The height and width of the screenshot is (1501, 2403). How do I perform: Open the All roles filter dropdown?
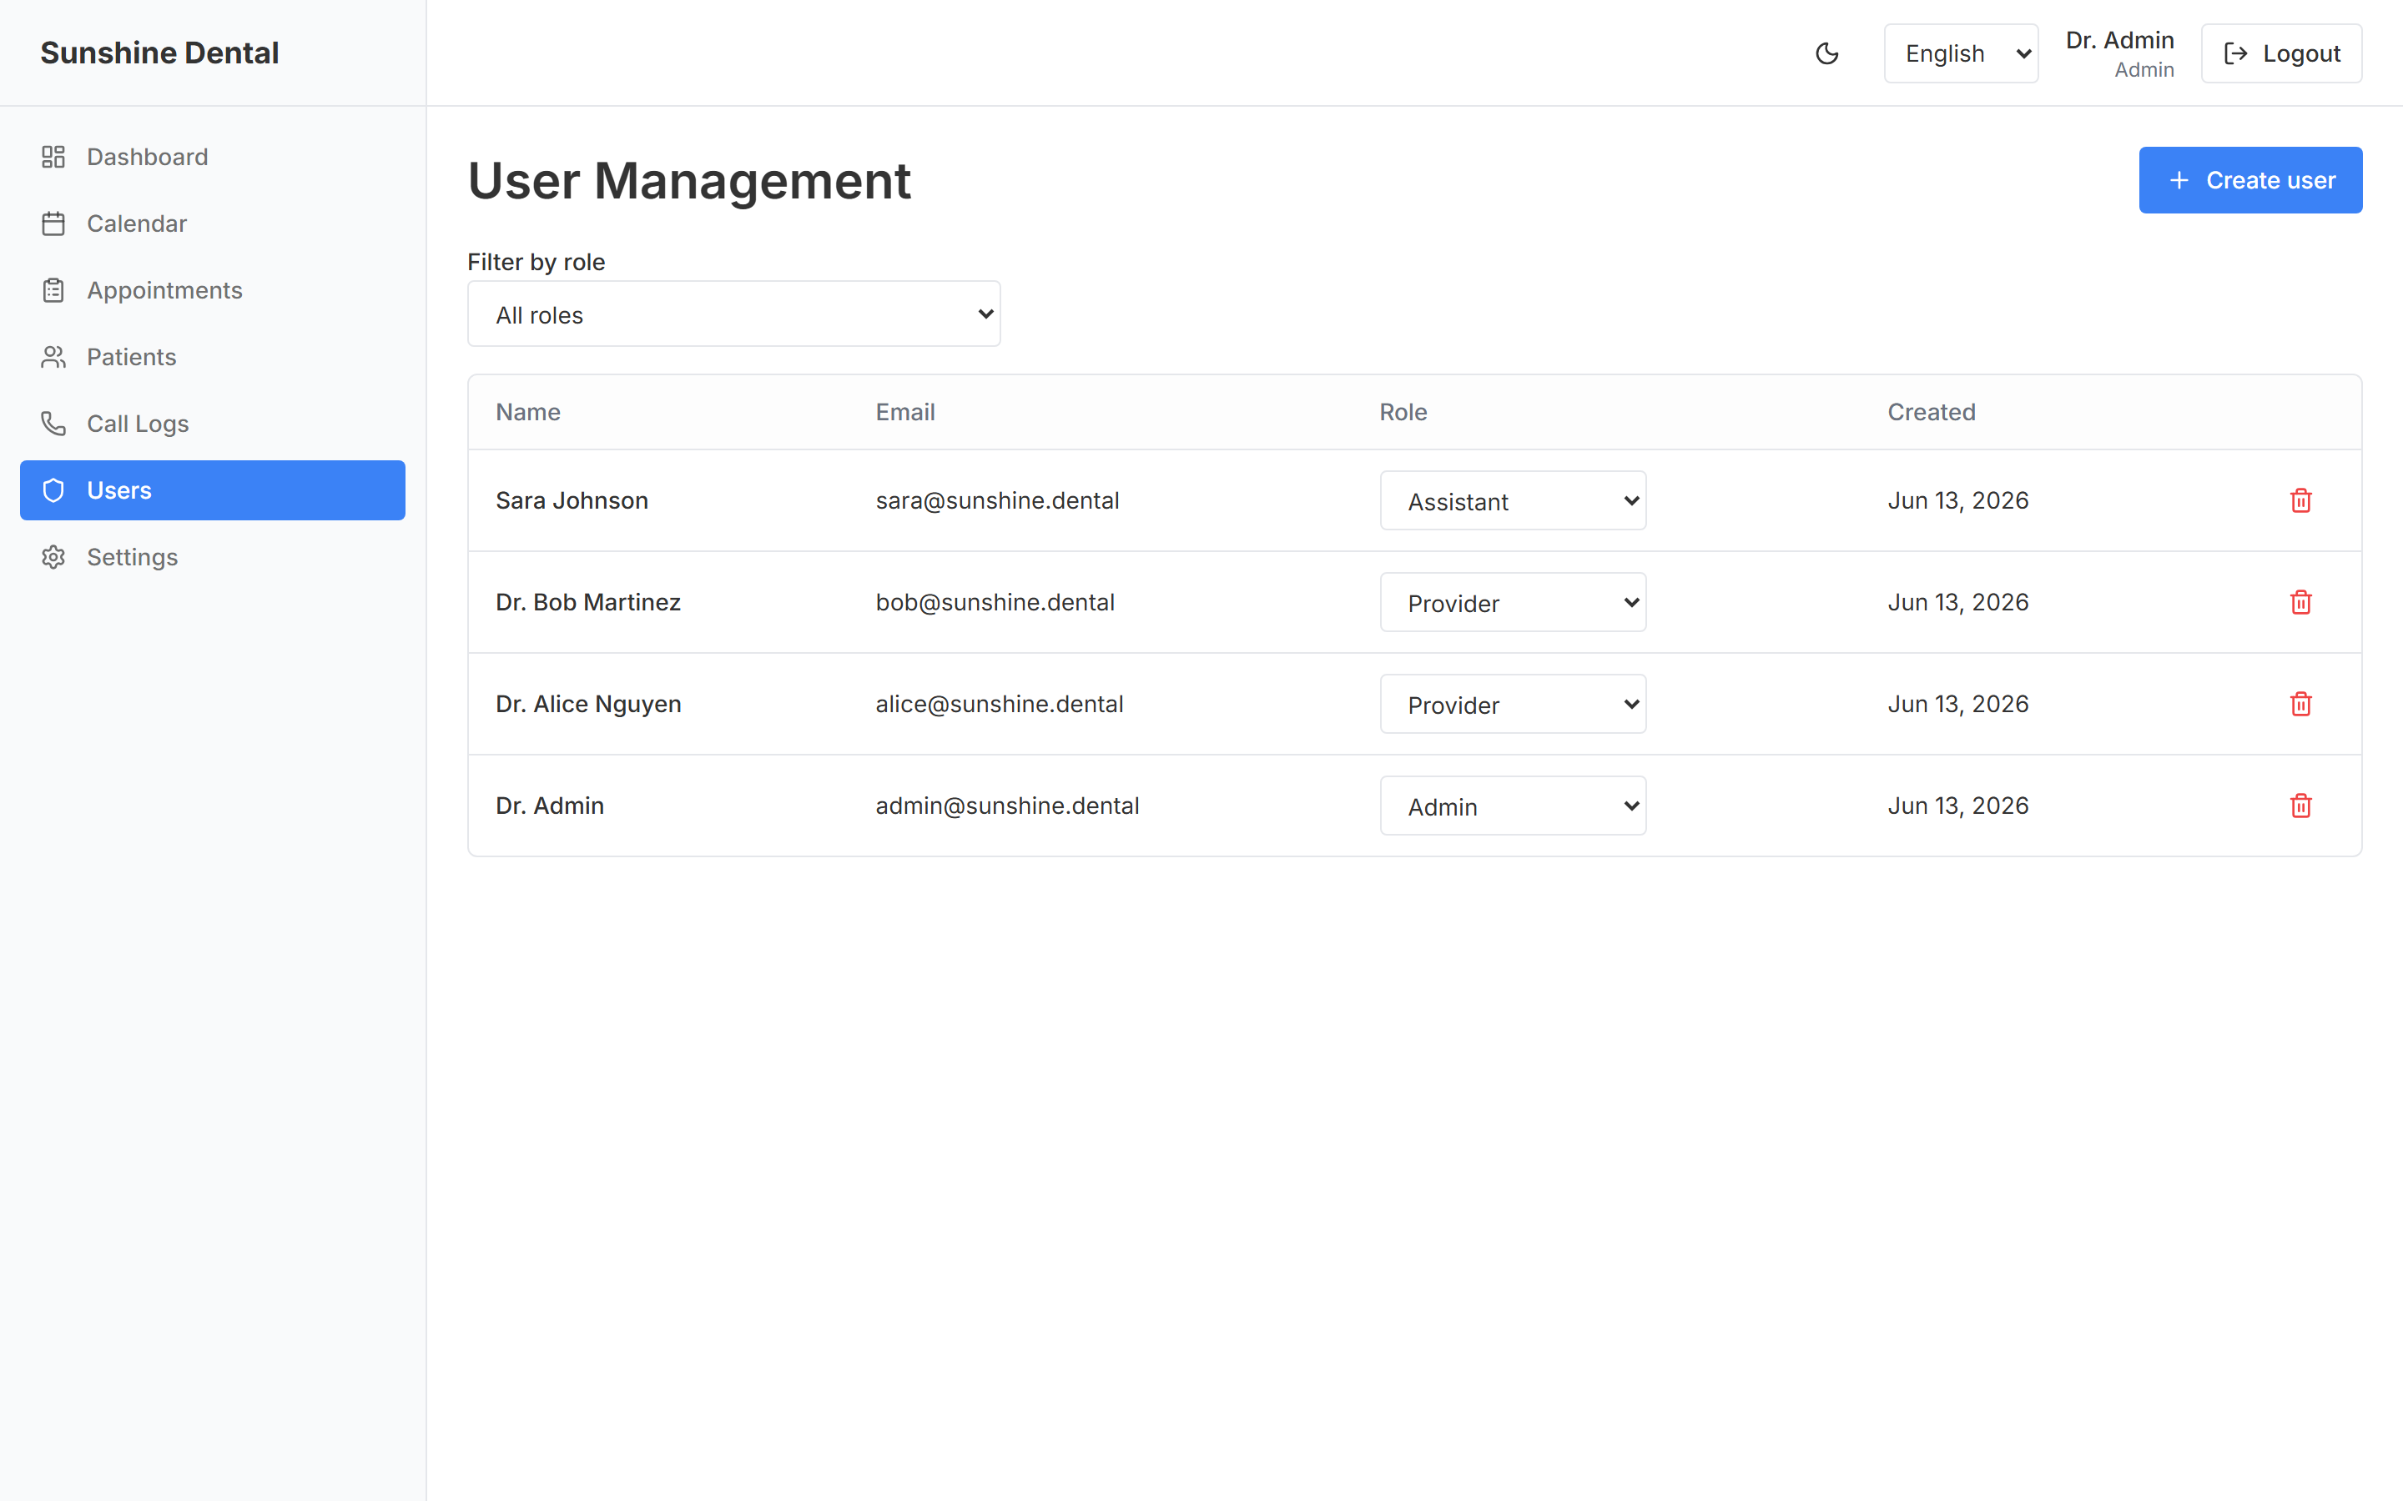coord(733,314)
